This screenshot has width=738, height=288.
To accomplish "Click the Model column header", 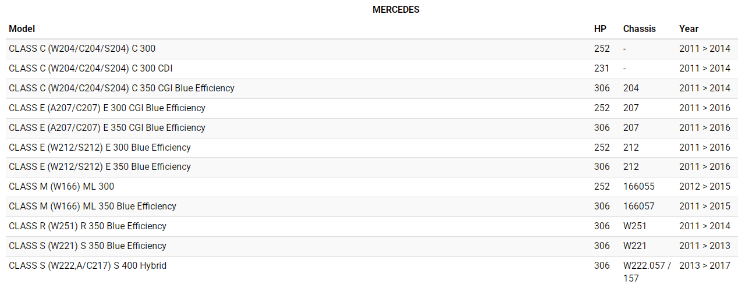I will pyautogui.click(x=22, y=29).
